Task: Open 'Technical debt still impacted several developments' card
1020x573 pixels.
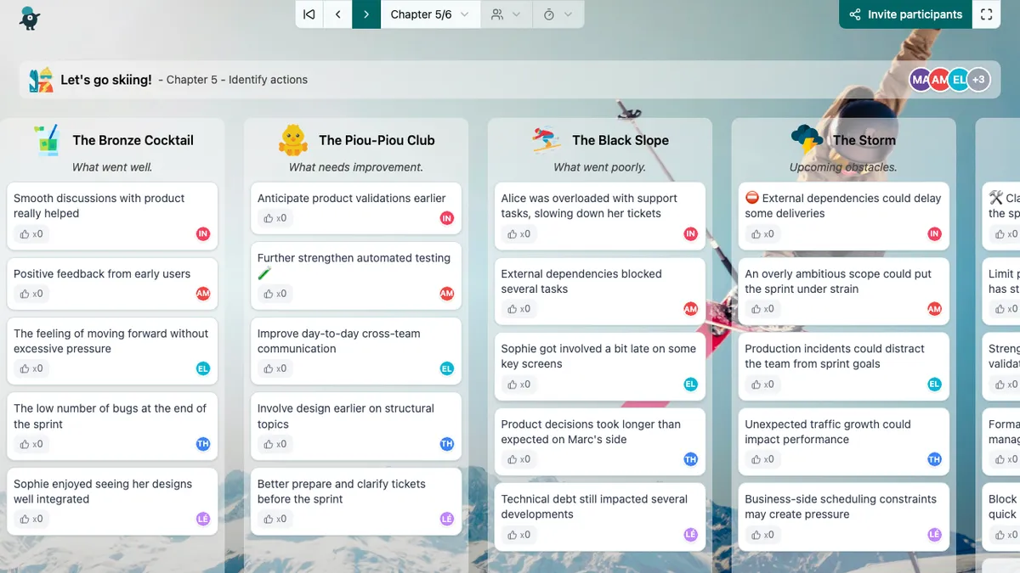Action: (x=594, y=507)
